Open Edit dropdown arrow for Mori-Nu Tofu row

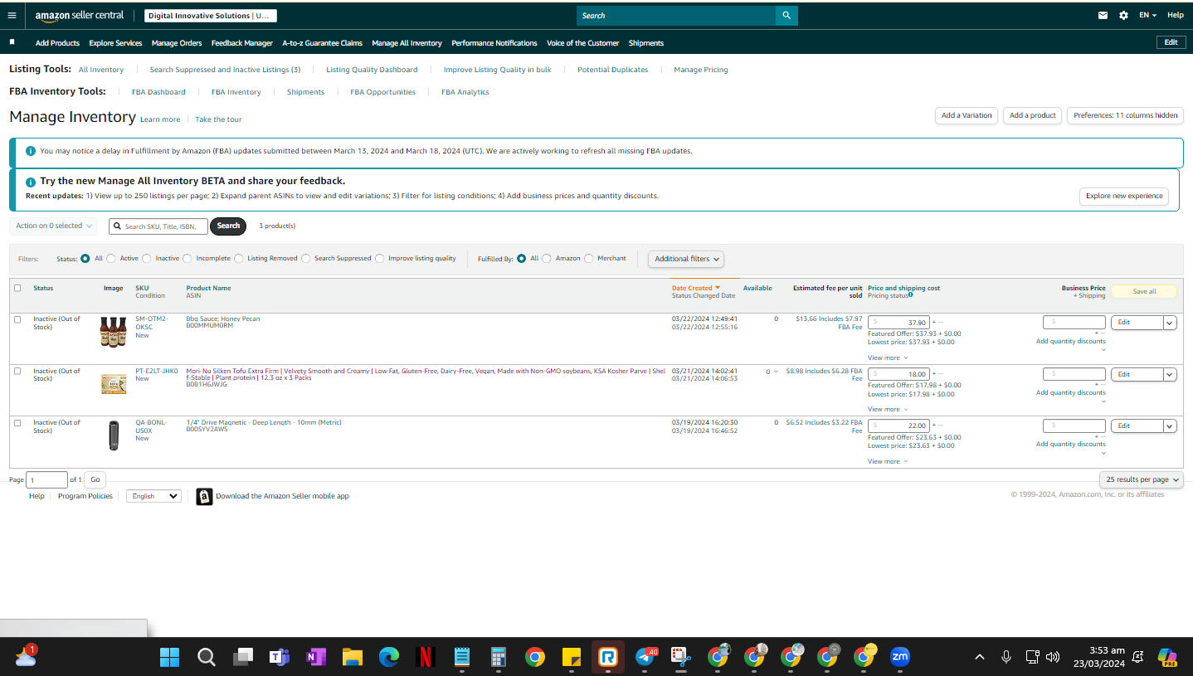click(x=1170, y=374)
